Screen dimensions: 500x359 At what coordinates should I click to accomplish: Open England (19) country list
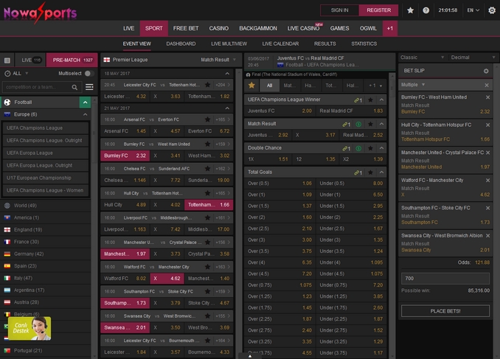(x=45, y=230)
